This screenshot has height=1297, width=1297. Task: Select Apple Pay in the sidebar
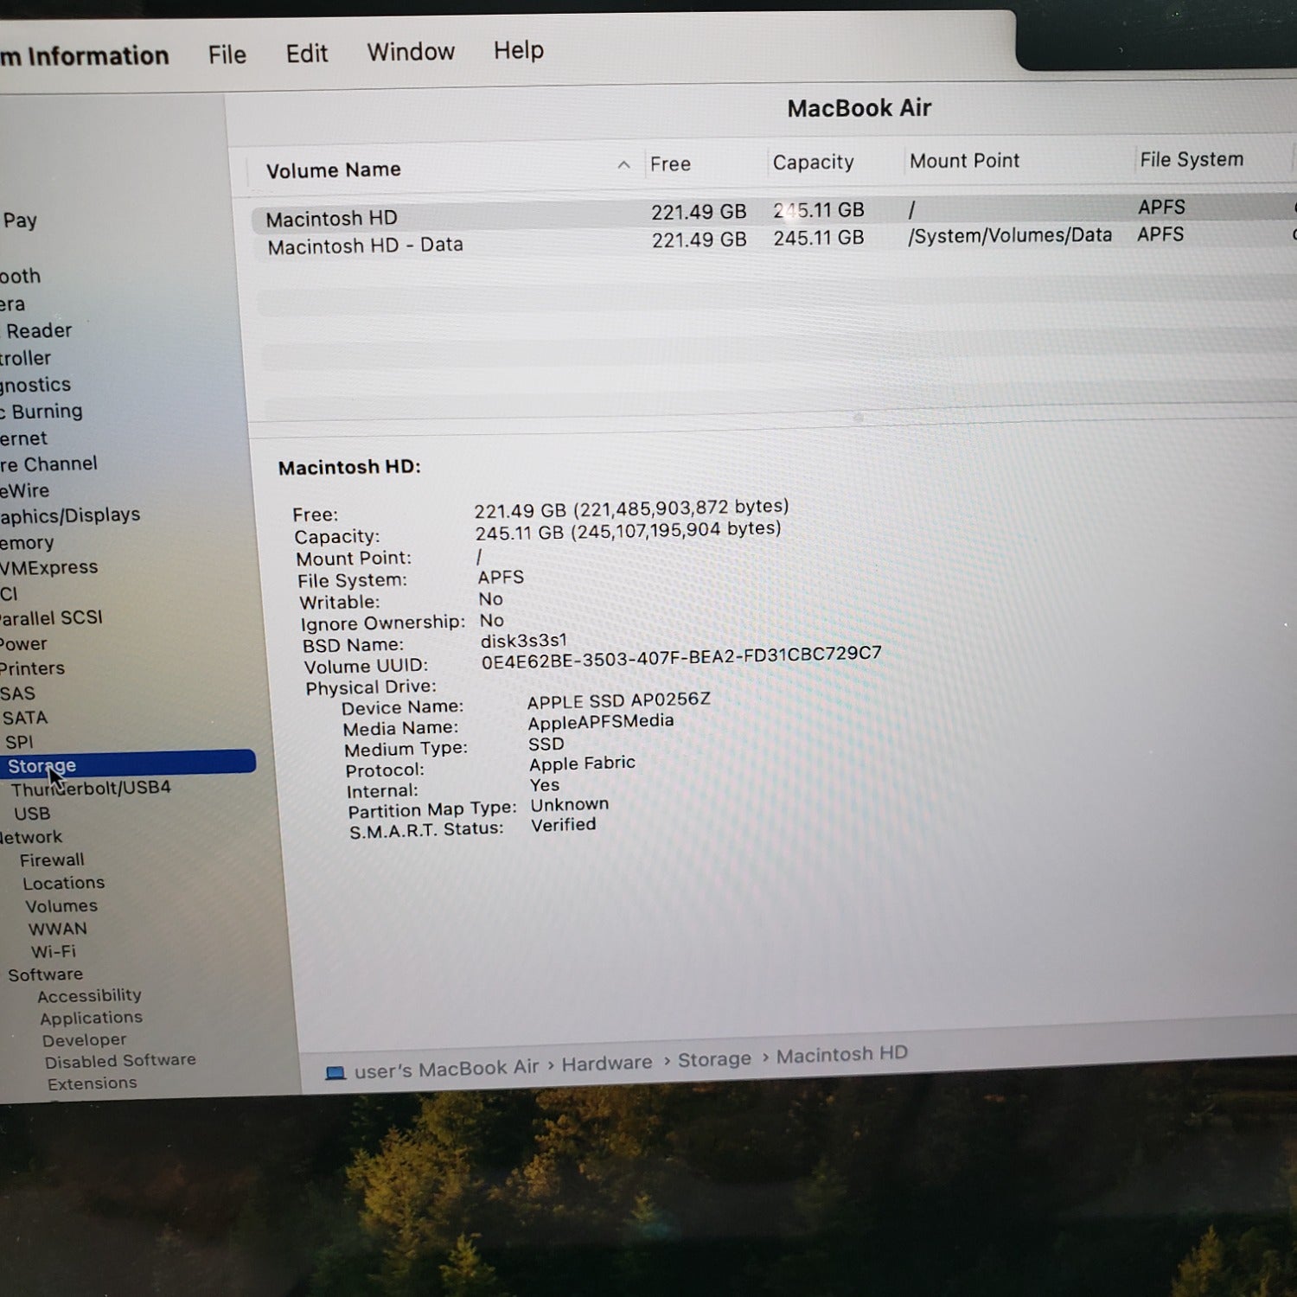[x=19, y=220]
